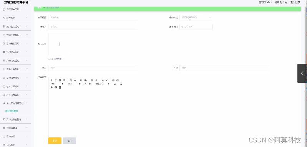Viewport: 307px width, 147px height.
Task: Click the platform title in header
Action: click(16, 2)
